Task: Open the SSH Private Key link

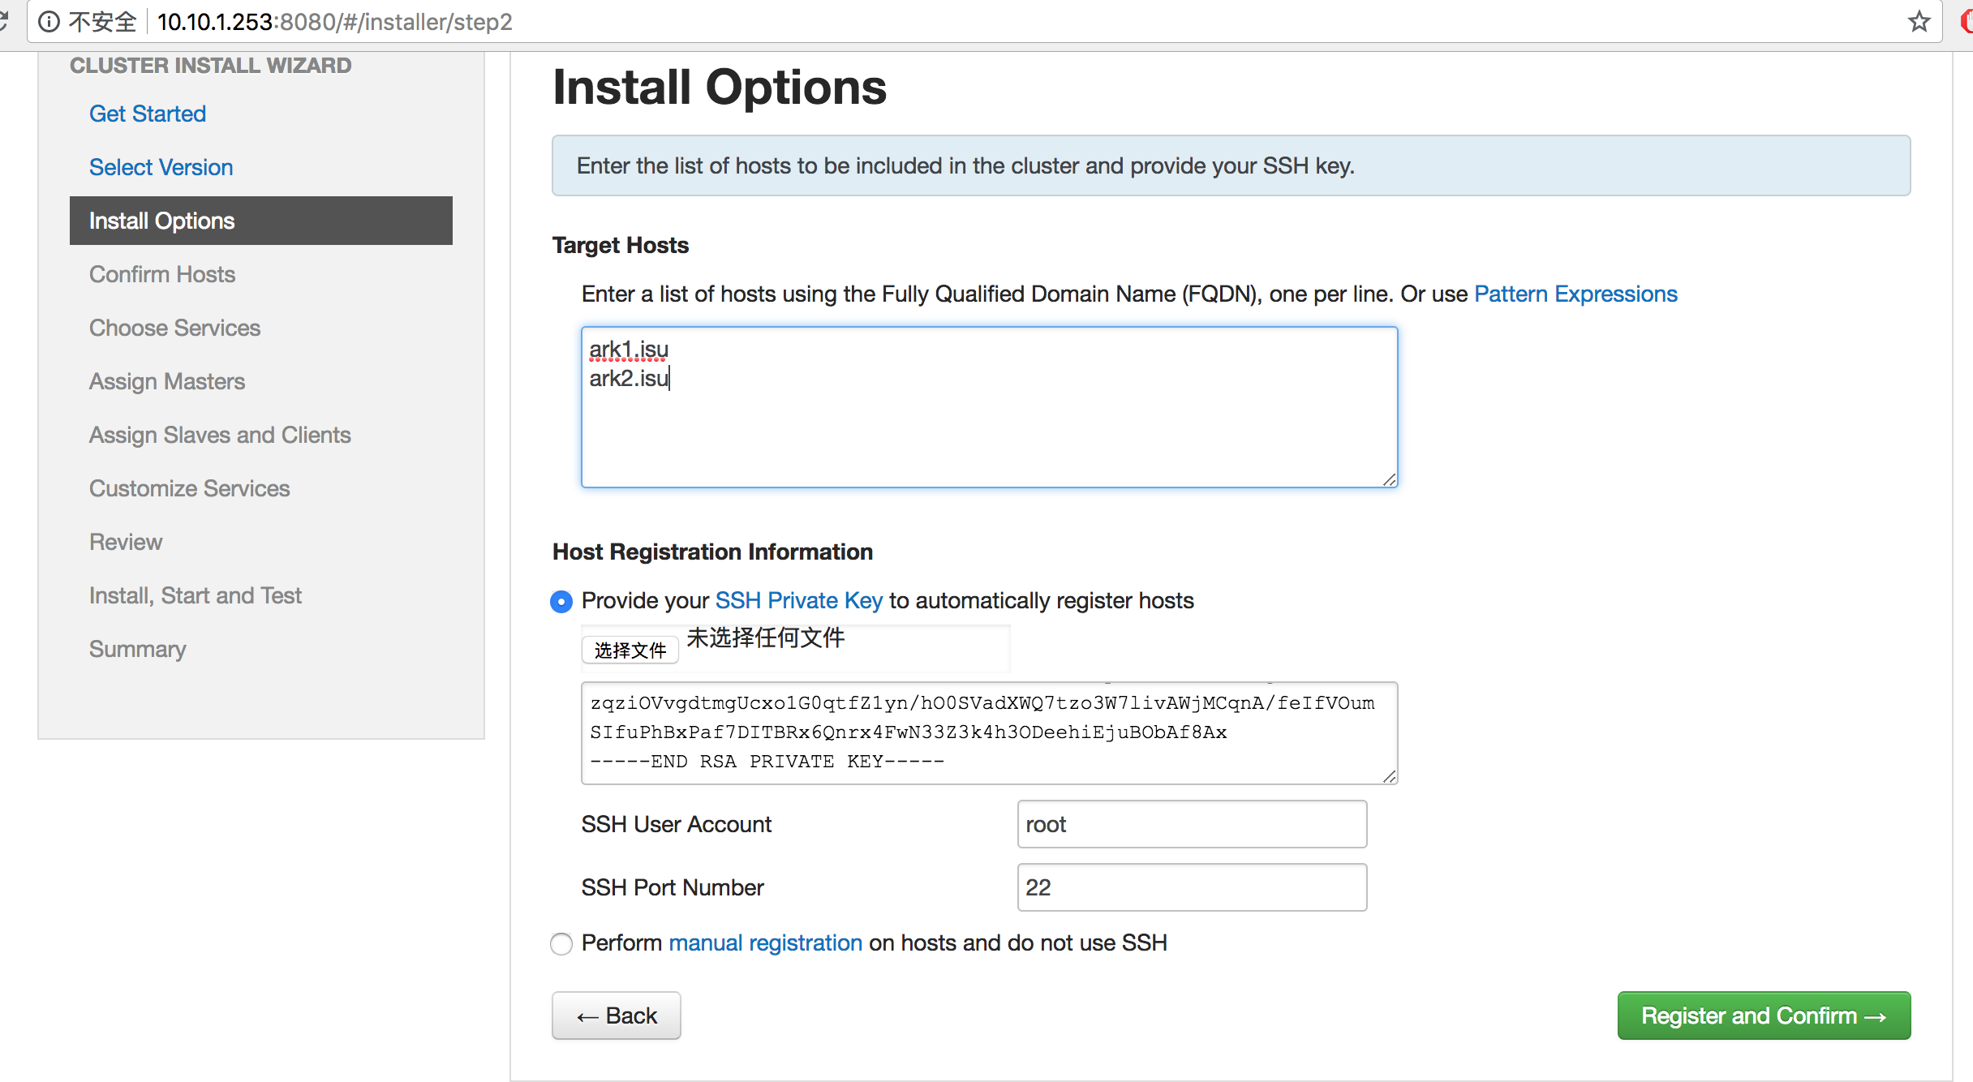Action: (798, 600)
